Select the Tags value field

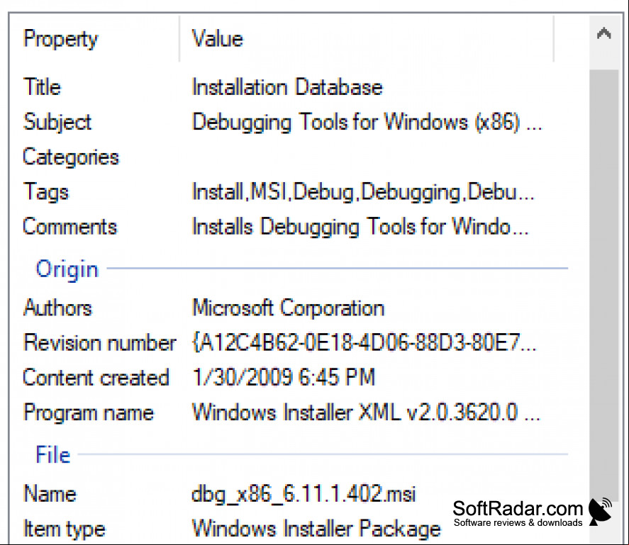click(363, 191)
